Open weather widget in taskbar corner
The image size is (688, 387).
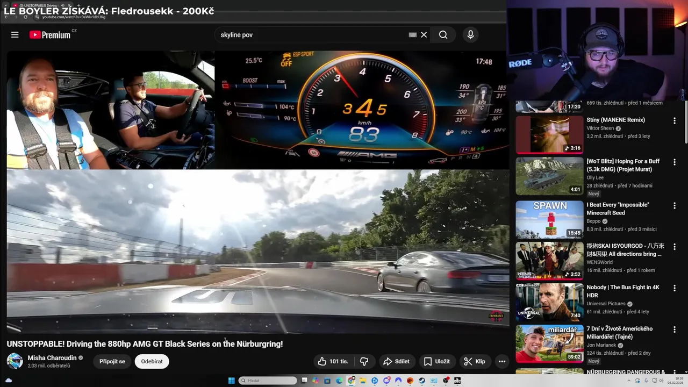[9, 381]
